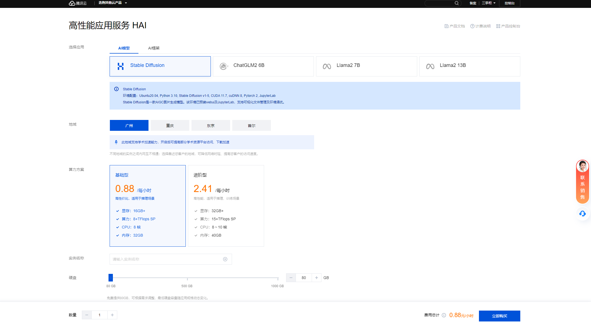591x325 pixels.
Task: Clear the instance name field icon
Action: click(x=225, y=259)
